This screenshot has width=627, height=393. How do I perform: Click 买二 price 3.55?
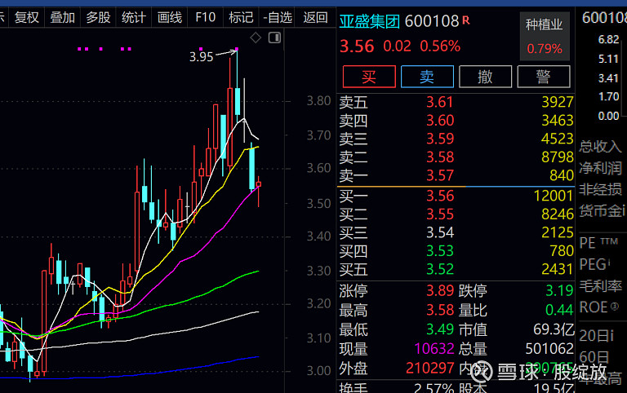coord(440,214)
